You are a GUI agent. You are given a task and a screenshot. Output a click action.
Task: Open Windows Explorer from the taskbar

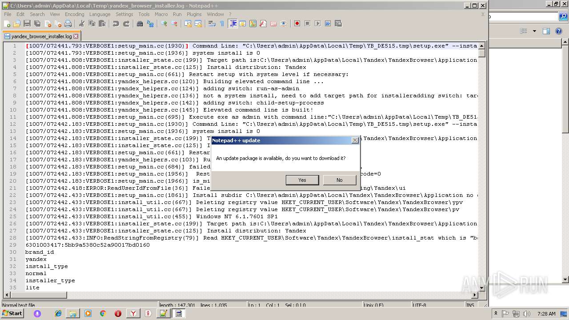pyautogui.click(x=73, y=313)
